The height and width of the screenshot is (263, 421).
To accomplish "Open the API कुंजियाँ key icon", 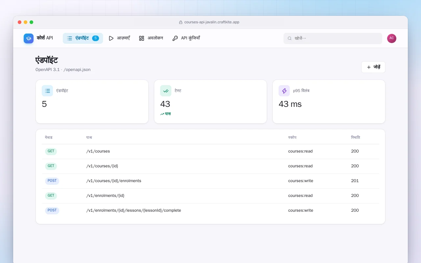I will point(175,38).
